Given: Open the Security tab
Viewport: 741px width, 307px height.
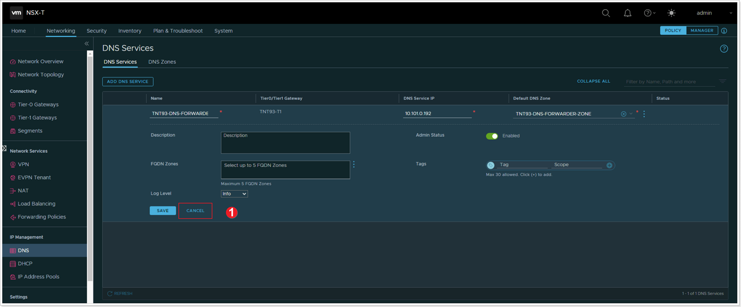Looking at the screenshot, I should 96,31.
